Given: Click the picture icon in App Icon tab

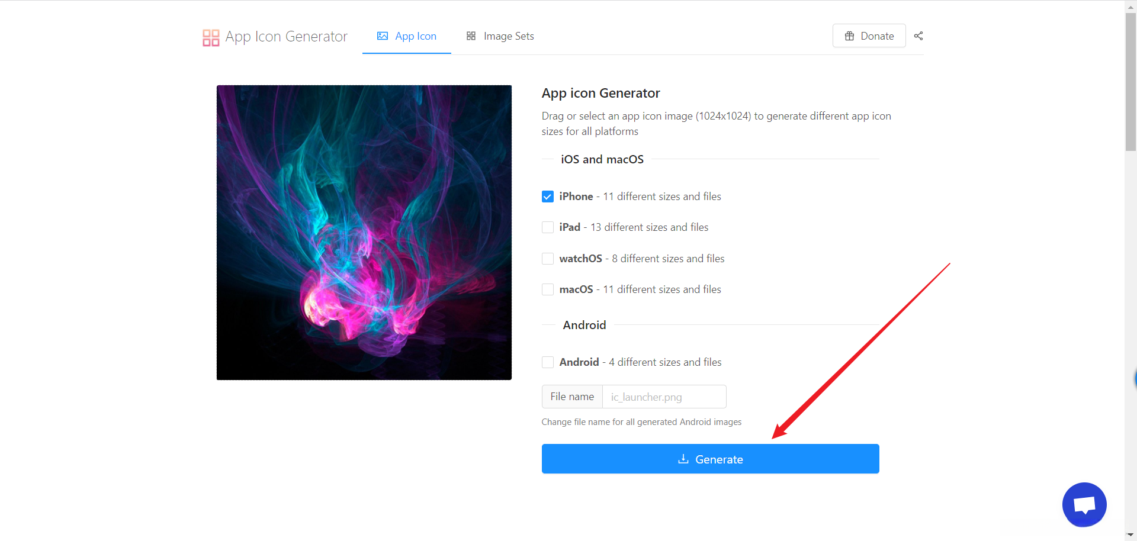Looking at the screenshot, I should point(383,36).
